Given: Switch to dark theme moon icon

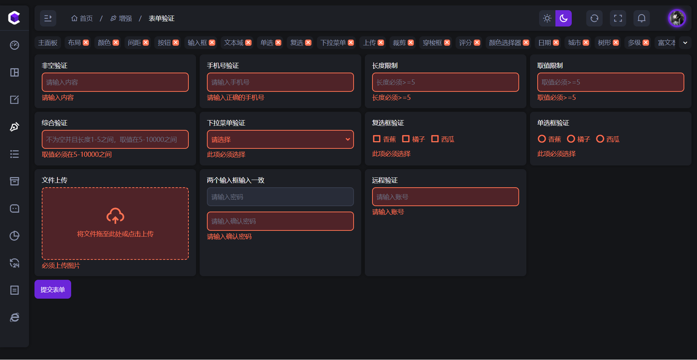Looking at the screenshot, I should tap(563, 18).
